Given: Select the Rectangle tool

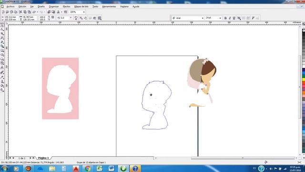Looking at the screenshot, I should tap(2, 51).
